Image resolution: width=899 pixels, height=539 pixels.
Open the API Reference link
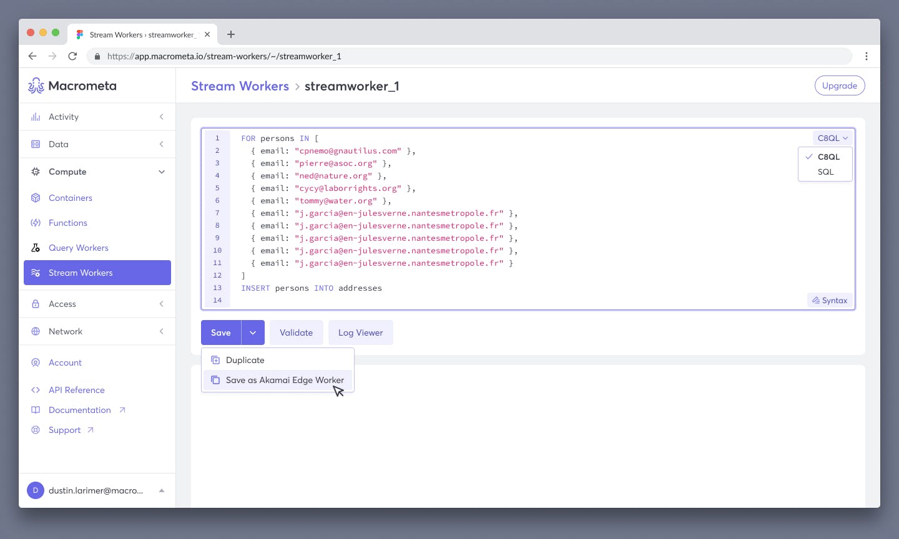coord(77,390)
